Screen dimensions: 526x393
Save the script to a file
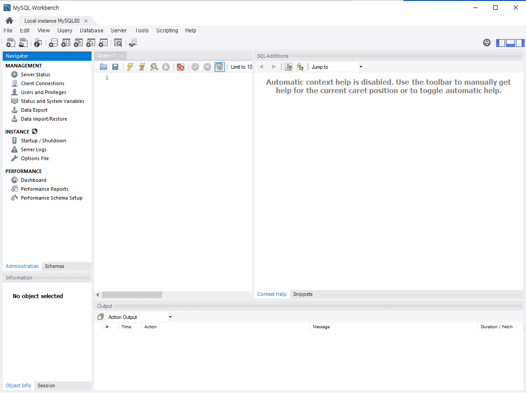(x=115, y=67)
